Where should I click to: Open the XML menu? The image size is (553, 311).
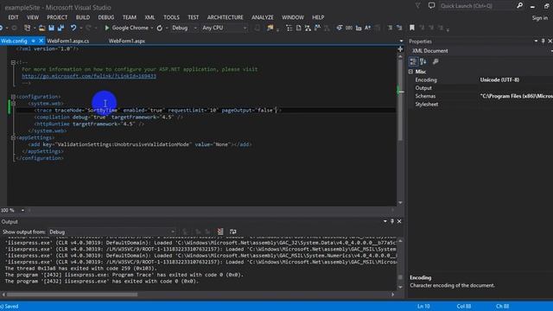(149, 17)
